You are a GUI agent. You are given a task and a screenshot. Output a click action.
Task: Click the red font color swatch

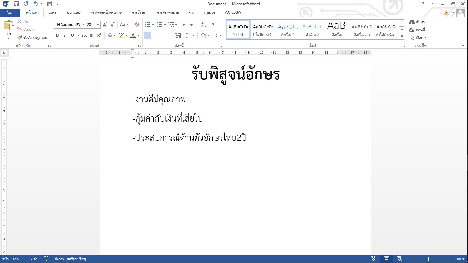click(x=133, y=35)
